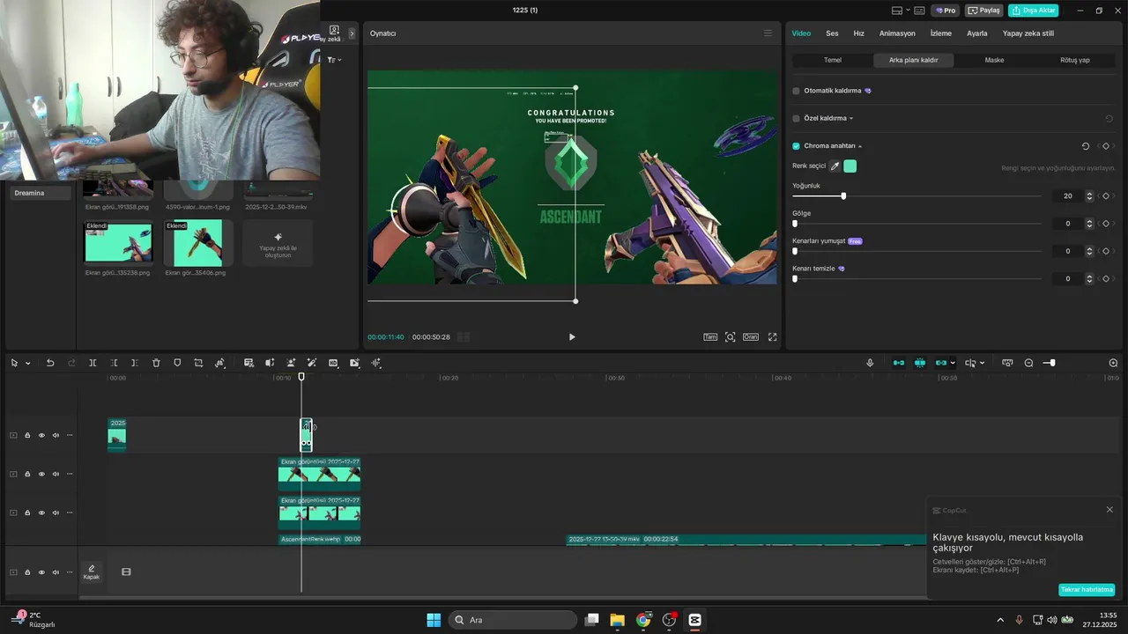Viewport: 1128px width, 634px height.
Task: Lock the cover track padlock
Action: coord(27,571)
